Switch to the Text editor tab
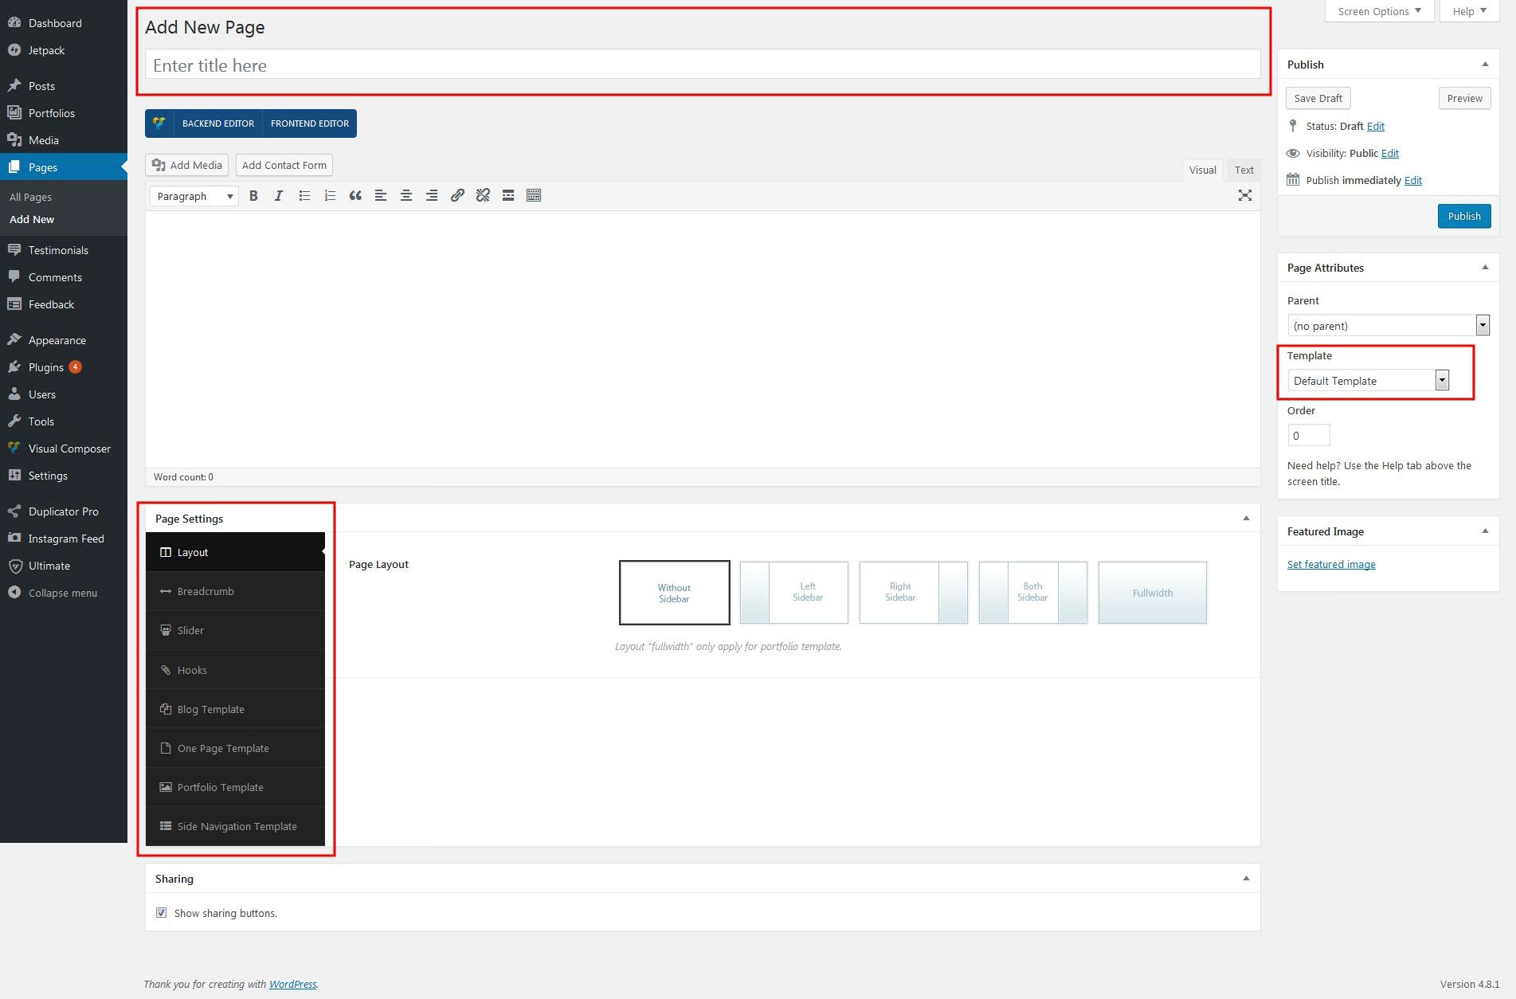 click(x=1244, y=170)
